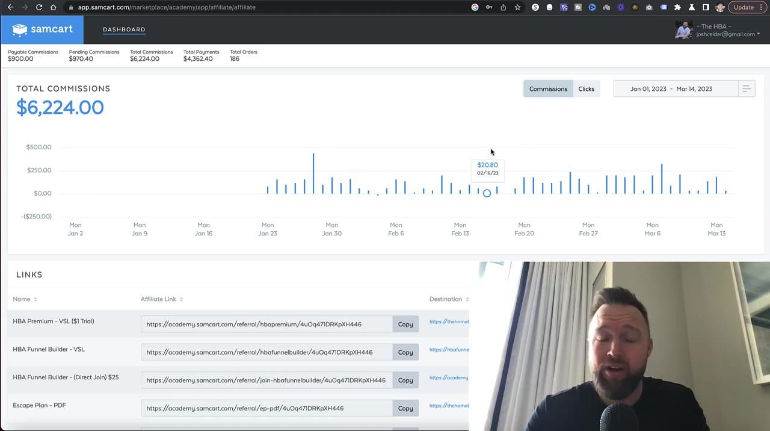Bookmark this page with the star icon
The image size is (770, 431).
(x=517, y=7)
